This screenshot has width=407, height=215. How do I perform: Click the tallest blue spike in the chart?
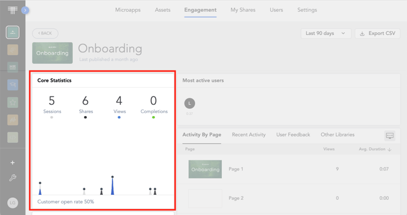[x=112, y=185]
